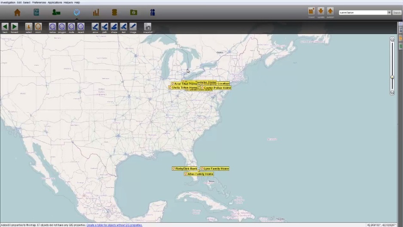Viewport: 403px width, 227px height.
Task: Select the Stella Triton Home marker
Action: tap(183, 88)
